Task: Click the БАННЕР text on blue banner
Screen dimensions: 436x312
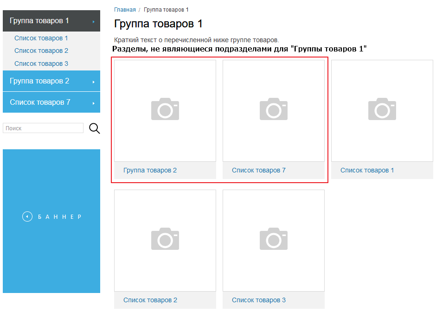Action: pos(59,217)
